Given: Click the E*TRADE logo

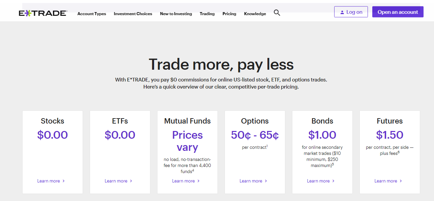Looking at the screenshot, I should [x=43, y=13].
